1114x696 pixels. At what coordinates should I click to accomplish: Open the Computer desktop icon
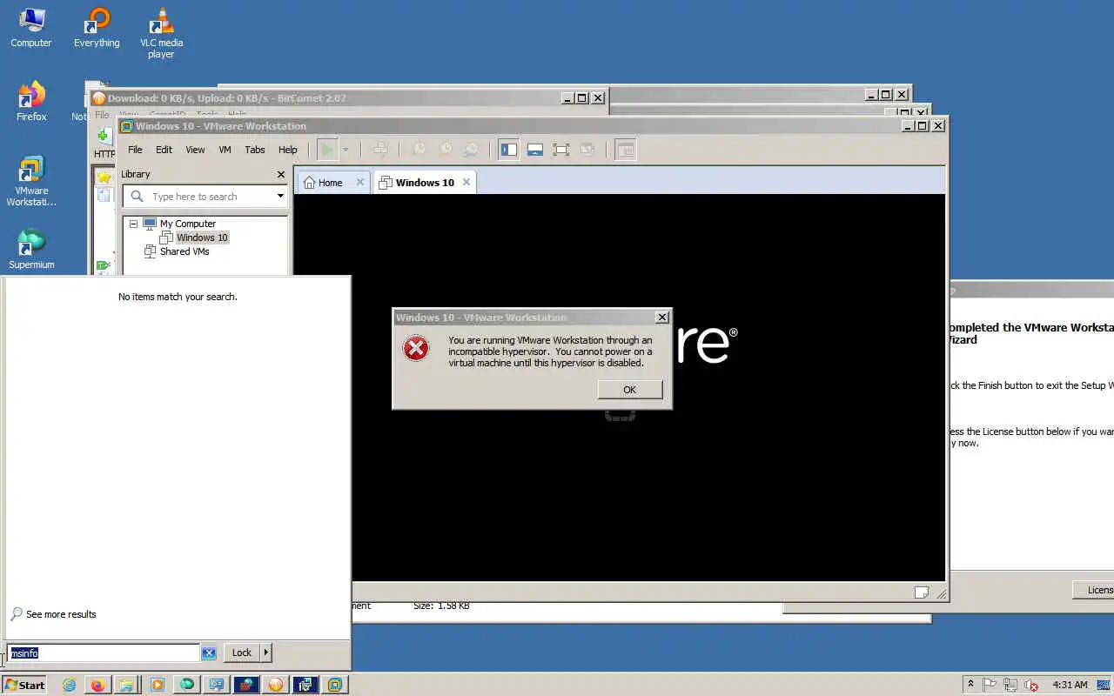(x=31, y=28)
